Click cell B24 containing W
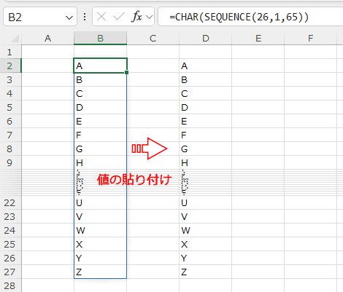This screenshot has height=292, width=343. point(100,230)
